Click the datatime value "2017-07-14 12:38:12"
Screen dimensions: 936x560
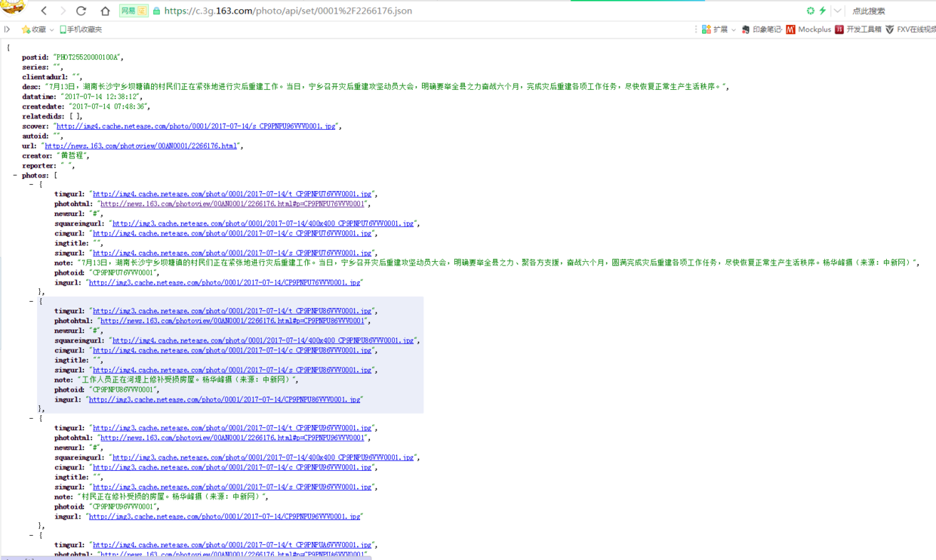(x=100, y=97)
